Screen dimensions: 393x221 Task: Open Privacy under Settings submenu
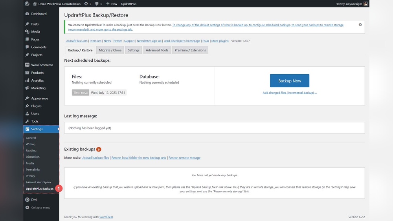coord(30,176)
